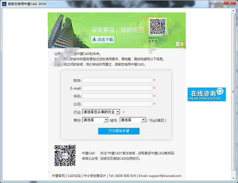Maximize the 中望CAD 2018 window
Screen dimensions: 238x183
coord(220,3)
